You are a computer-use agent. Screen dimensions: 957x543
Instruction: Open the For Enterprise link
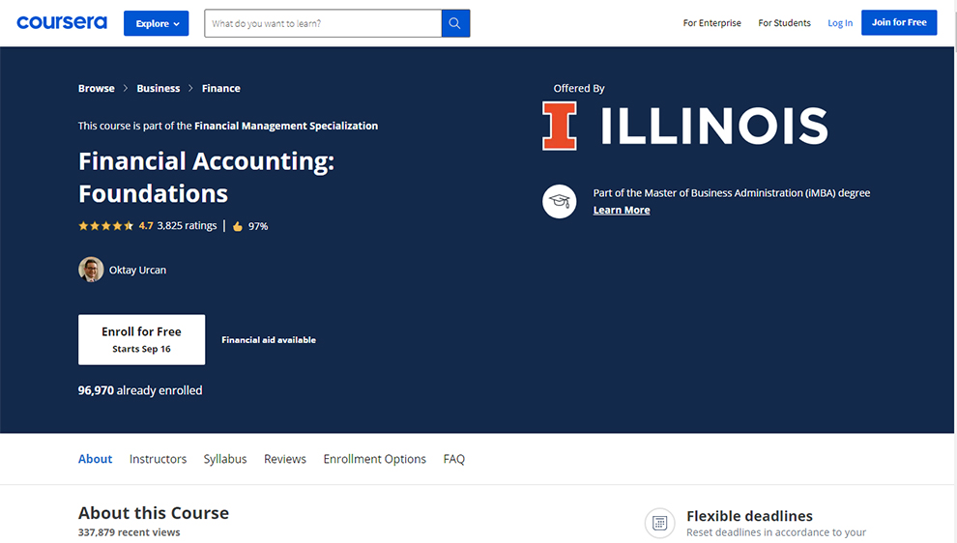pos(711,22)
